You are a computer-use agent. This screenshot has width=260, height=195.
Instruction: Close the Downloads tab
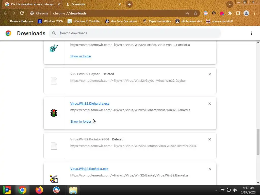click(120, 5)
